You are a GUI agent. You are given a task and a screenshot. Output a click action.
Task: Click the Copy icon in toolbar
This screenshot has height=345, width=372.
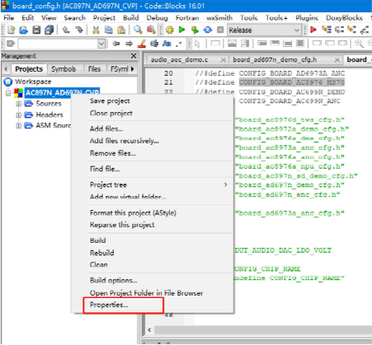109,30
